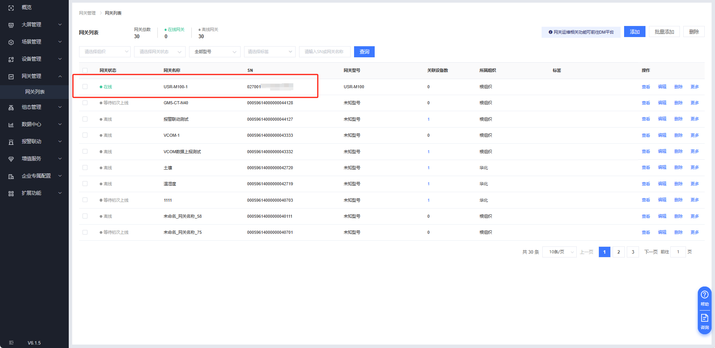Toggle the select-all checkbox in table header
Image resolution: width=715 pixels, height=348 pixels.
[85, 70]
